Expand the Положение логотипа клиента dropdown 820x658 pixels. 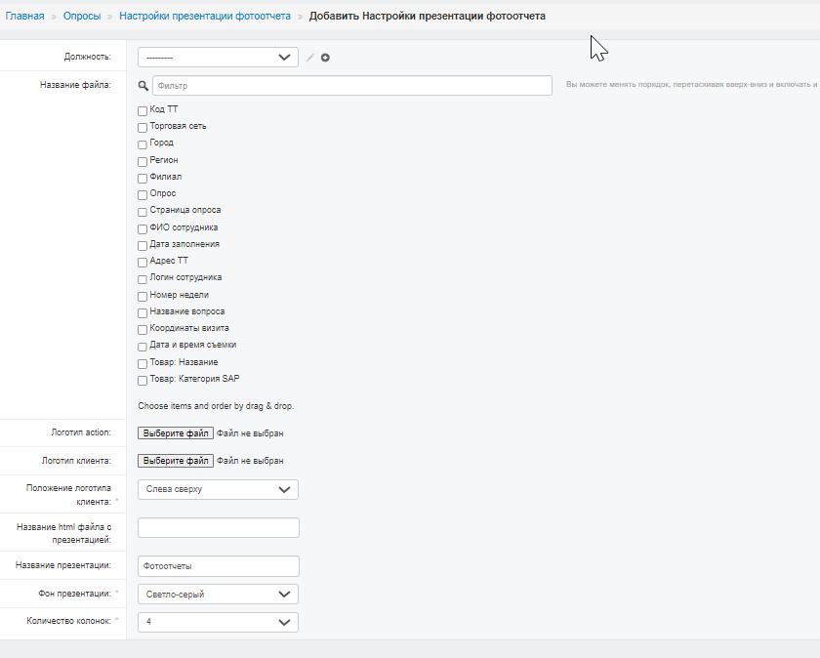218,489
